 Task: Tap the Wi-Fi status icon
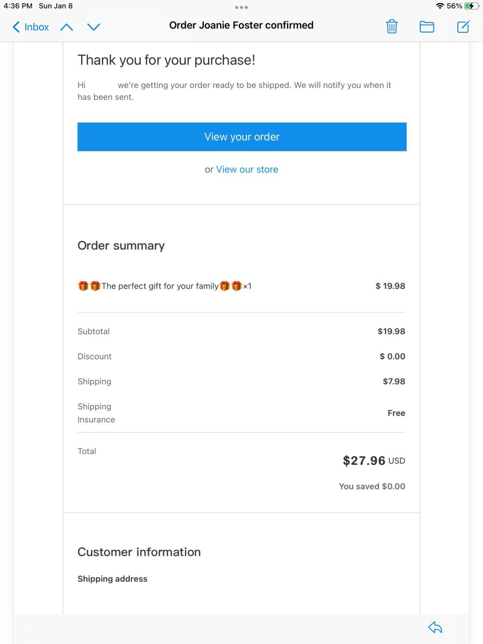coord(440,6)
